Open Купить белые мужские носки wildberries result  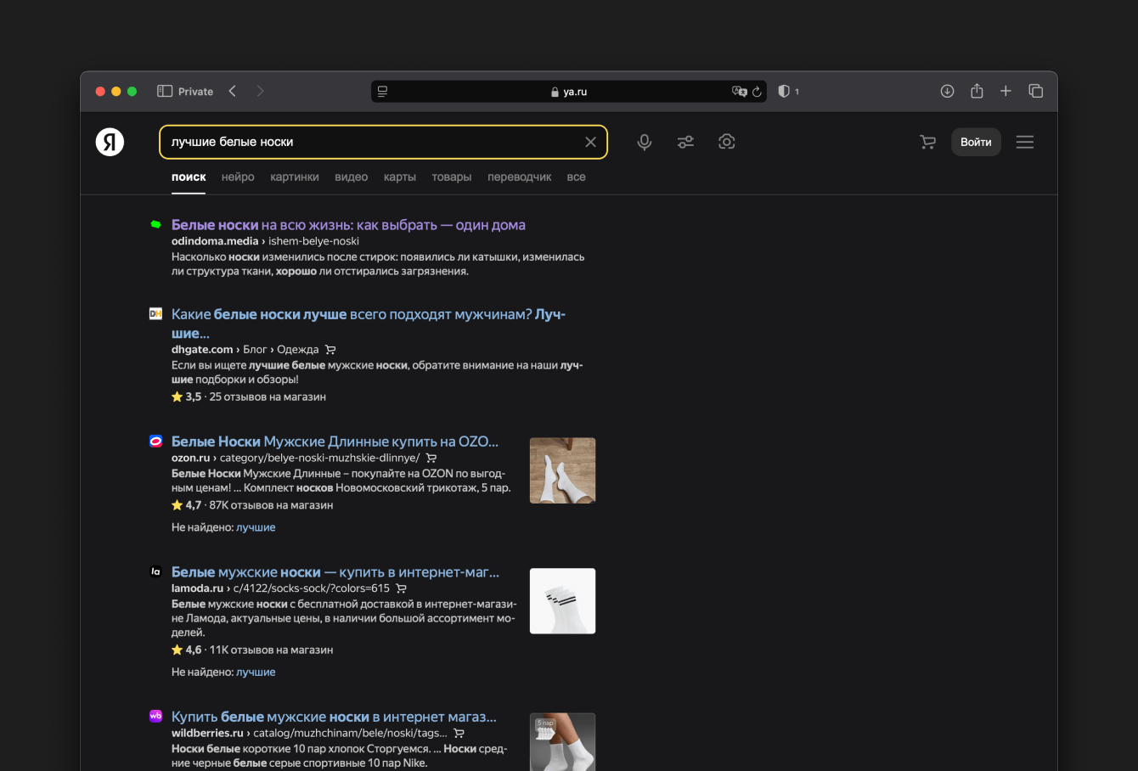point(334,717)
